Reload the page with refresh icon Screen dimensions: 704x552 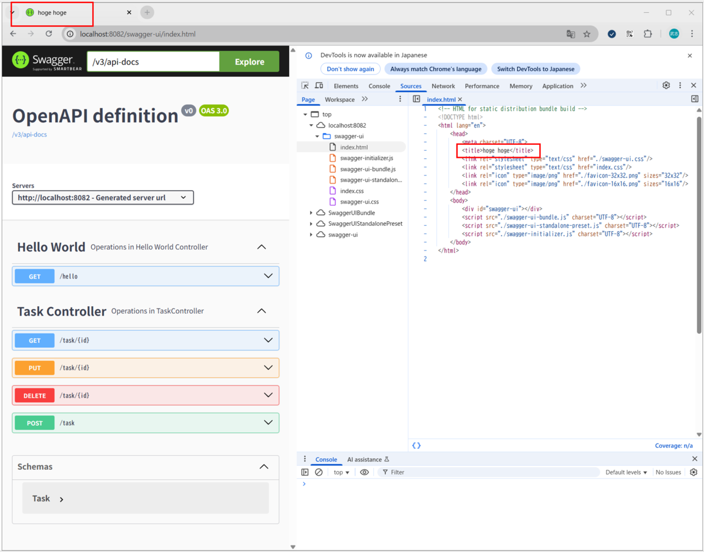click(x=49, y=34)
